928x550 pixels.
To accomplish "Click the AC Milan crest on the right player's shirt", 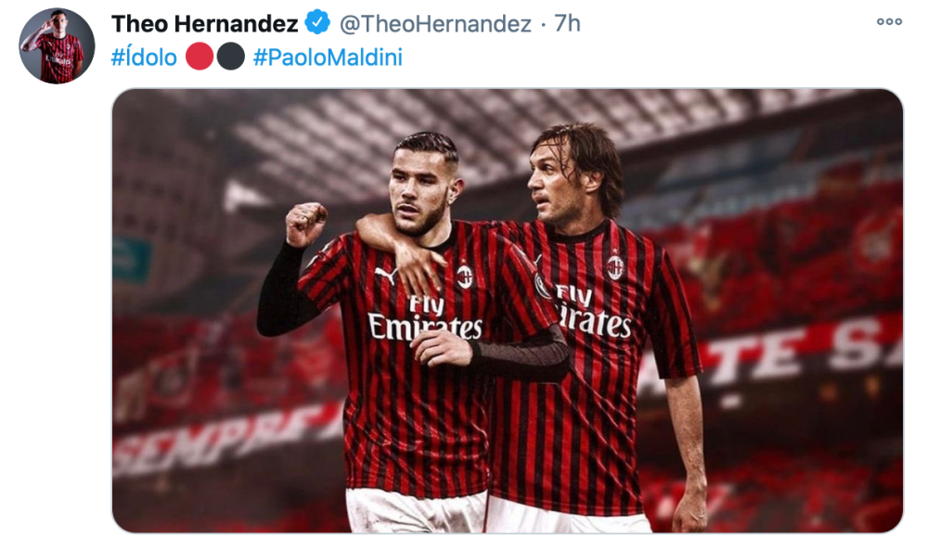I will click(615, 267).
